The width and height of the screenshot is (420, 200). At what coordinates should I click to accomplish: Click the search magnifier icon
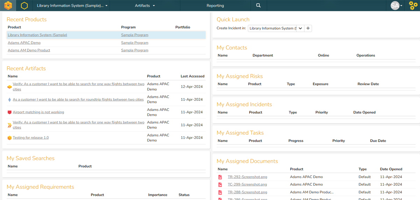point(258,6)
